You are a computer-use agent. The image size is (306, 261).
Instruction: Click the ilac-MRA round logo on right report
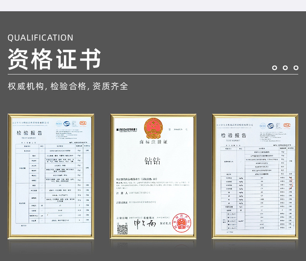(263, 126)
